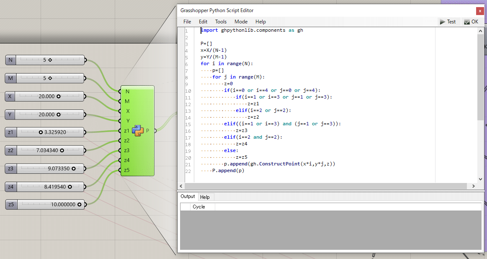The height and width of the screenshot is (259, 487).
Task: Click the vertical scrollbar thumb in editor
Action: [x=480, y=77]
